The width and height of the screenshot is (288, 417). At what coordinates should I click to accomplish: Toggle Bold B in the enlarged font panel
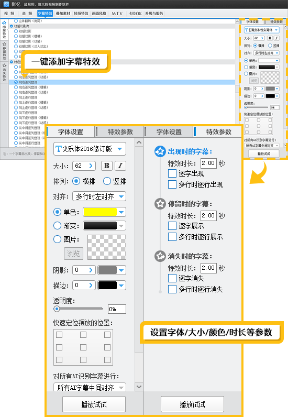click(x=107, y=166)
